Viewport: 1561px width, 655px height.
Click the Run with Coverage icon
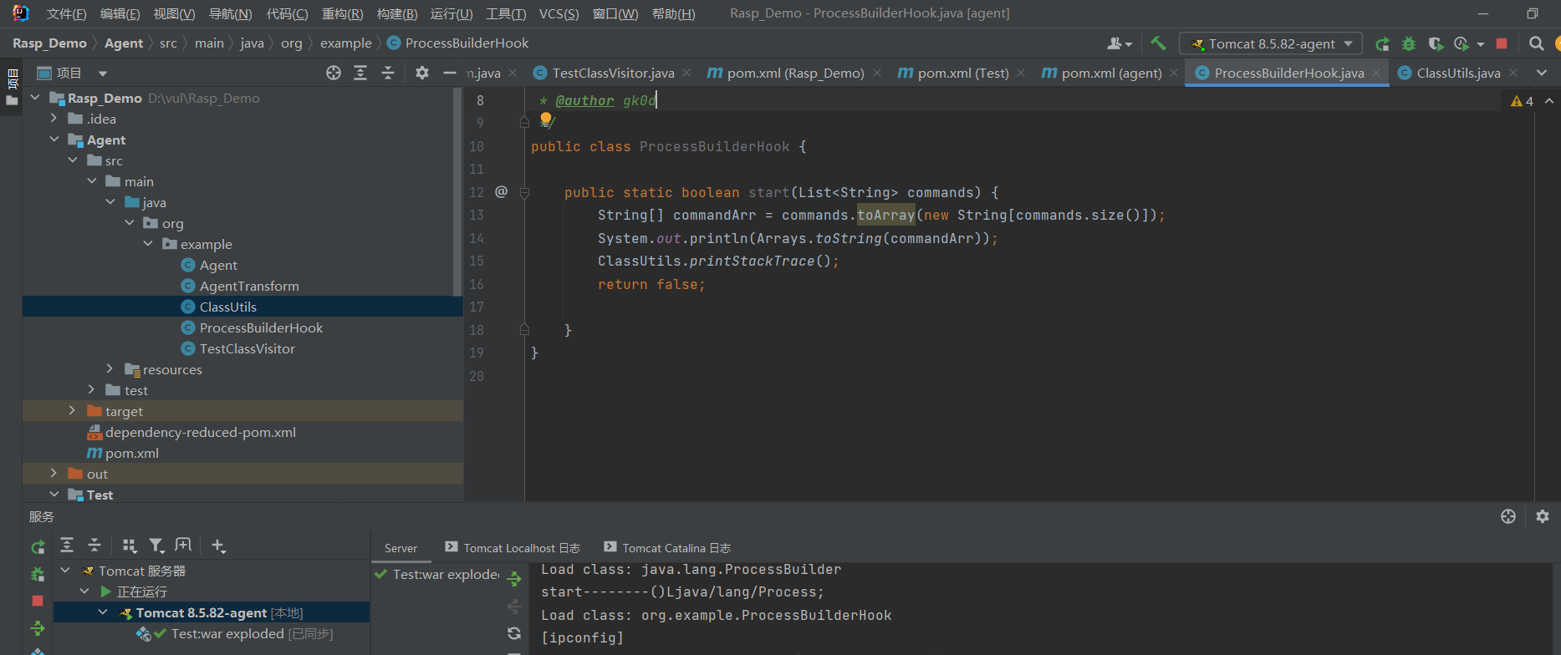1436,43
